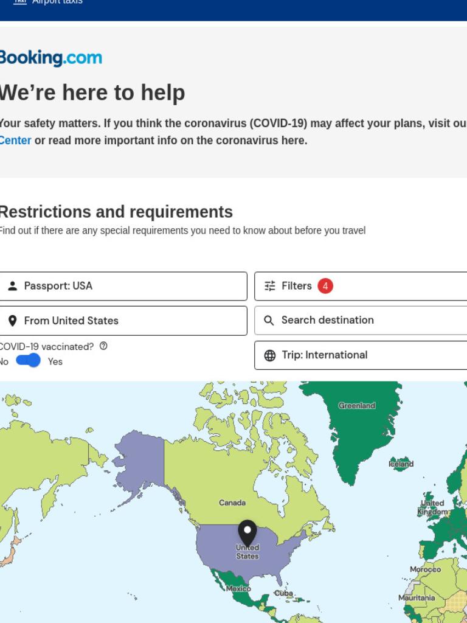Click the help icon next to COVID-19 vaccinated
Viewport: 467px width, 623px height.
click(103, 346)
